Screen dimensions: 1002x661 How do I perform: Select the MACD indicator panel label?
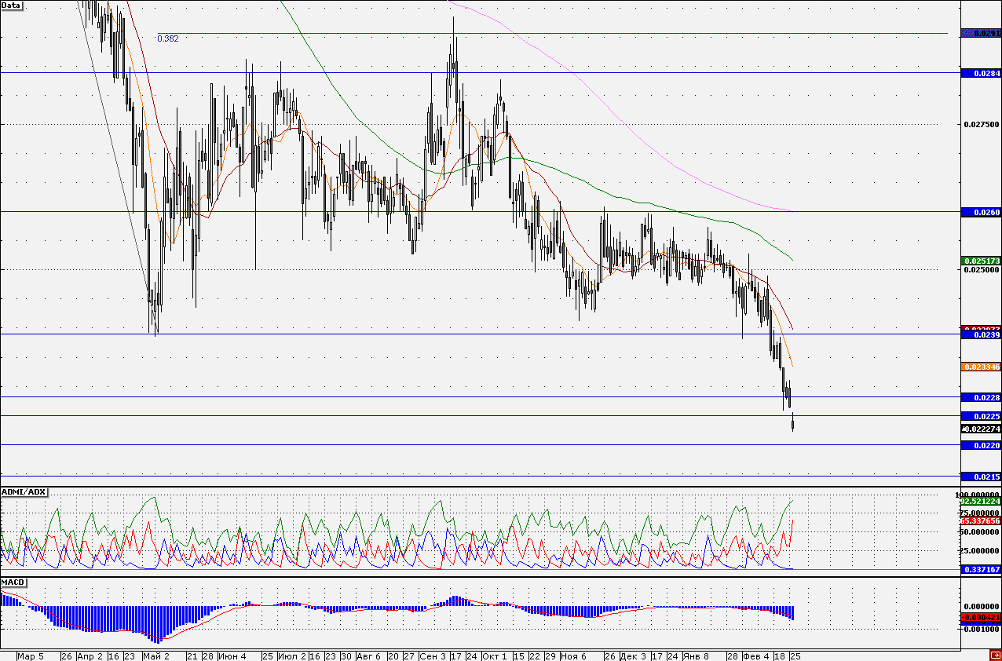click(x=13, y=582)
